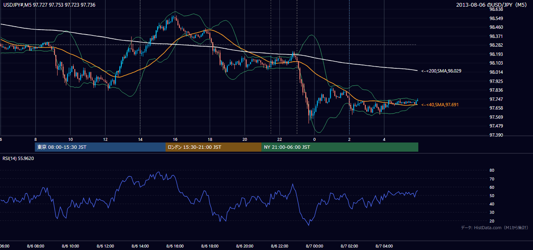The width and height of the screenshot is (533, 250).
Task: Click price axis value 97.836
Action: (x=496, y=90)
